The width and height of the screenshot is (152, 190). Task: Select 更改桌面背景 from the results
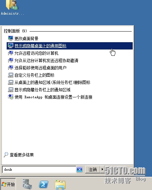pyautogui.click(x=26, y=39)
